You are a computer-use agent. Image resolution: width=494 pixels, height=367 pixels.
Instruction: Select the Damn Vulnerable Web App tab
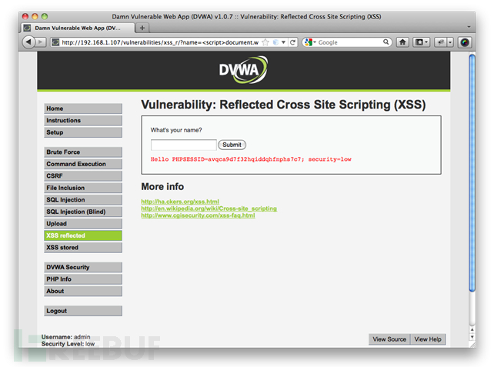[78, 28]
